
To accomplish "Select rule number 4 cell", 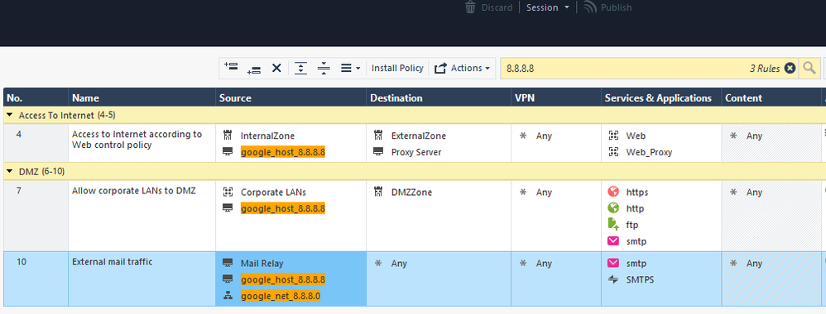I will point(36,142).
